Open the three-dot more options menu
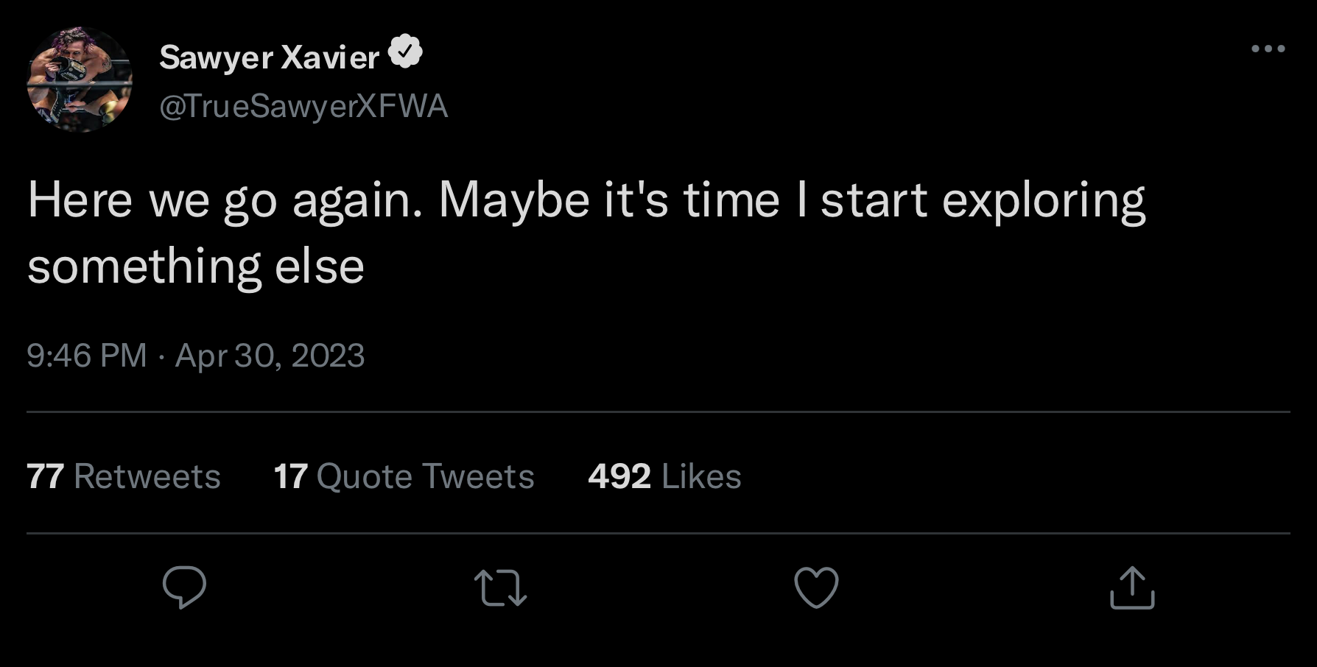Viewport: 1317px width, 667px height. pos(1268,49)
